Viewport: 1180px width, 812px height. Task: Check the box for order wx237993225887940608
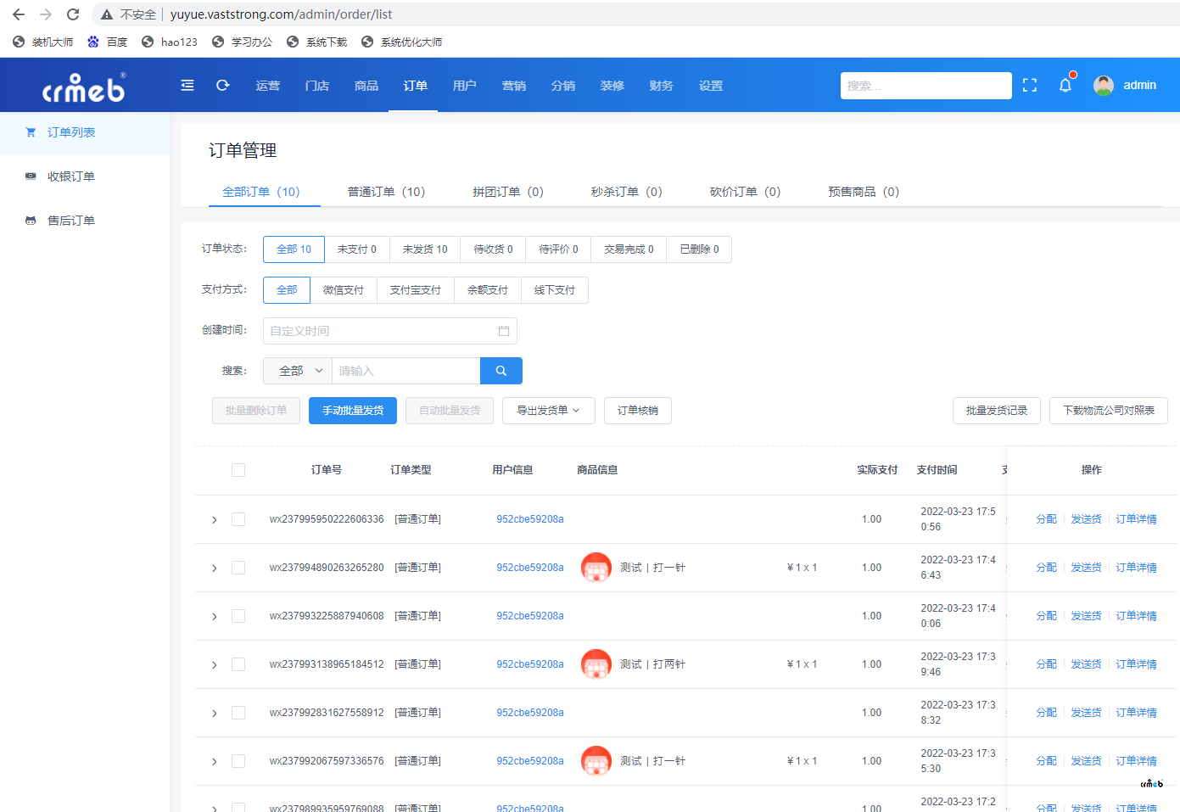(238, 616)
